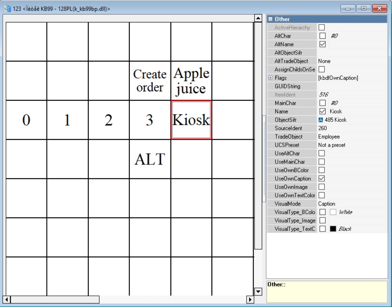Uncheck the UseOwnCaption checkbox
Viewport: 392px width, 307px height.
[322, 178]
